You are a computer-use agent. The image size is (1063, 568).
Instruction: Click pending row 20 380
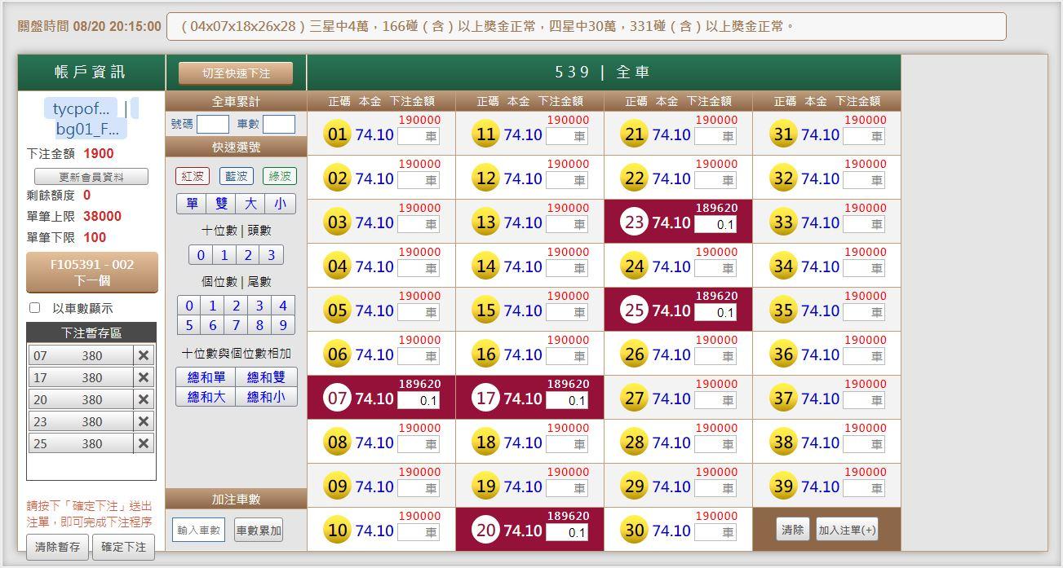click(x=81, y=399)
